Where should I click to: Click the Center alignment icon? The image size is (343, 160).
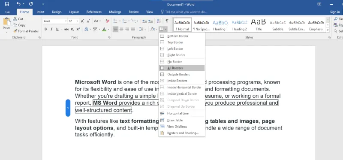tap(121, 29)
